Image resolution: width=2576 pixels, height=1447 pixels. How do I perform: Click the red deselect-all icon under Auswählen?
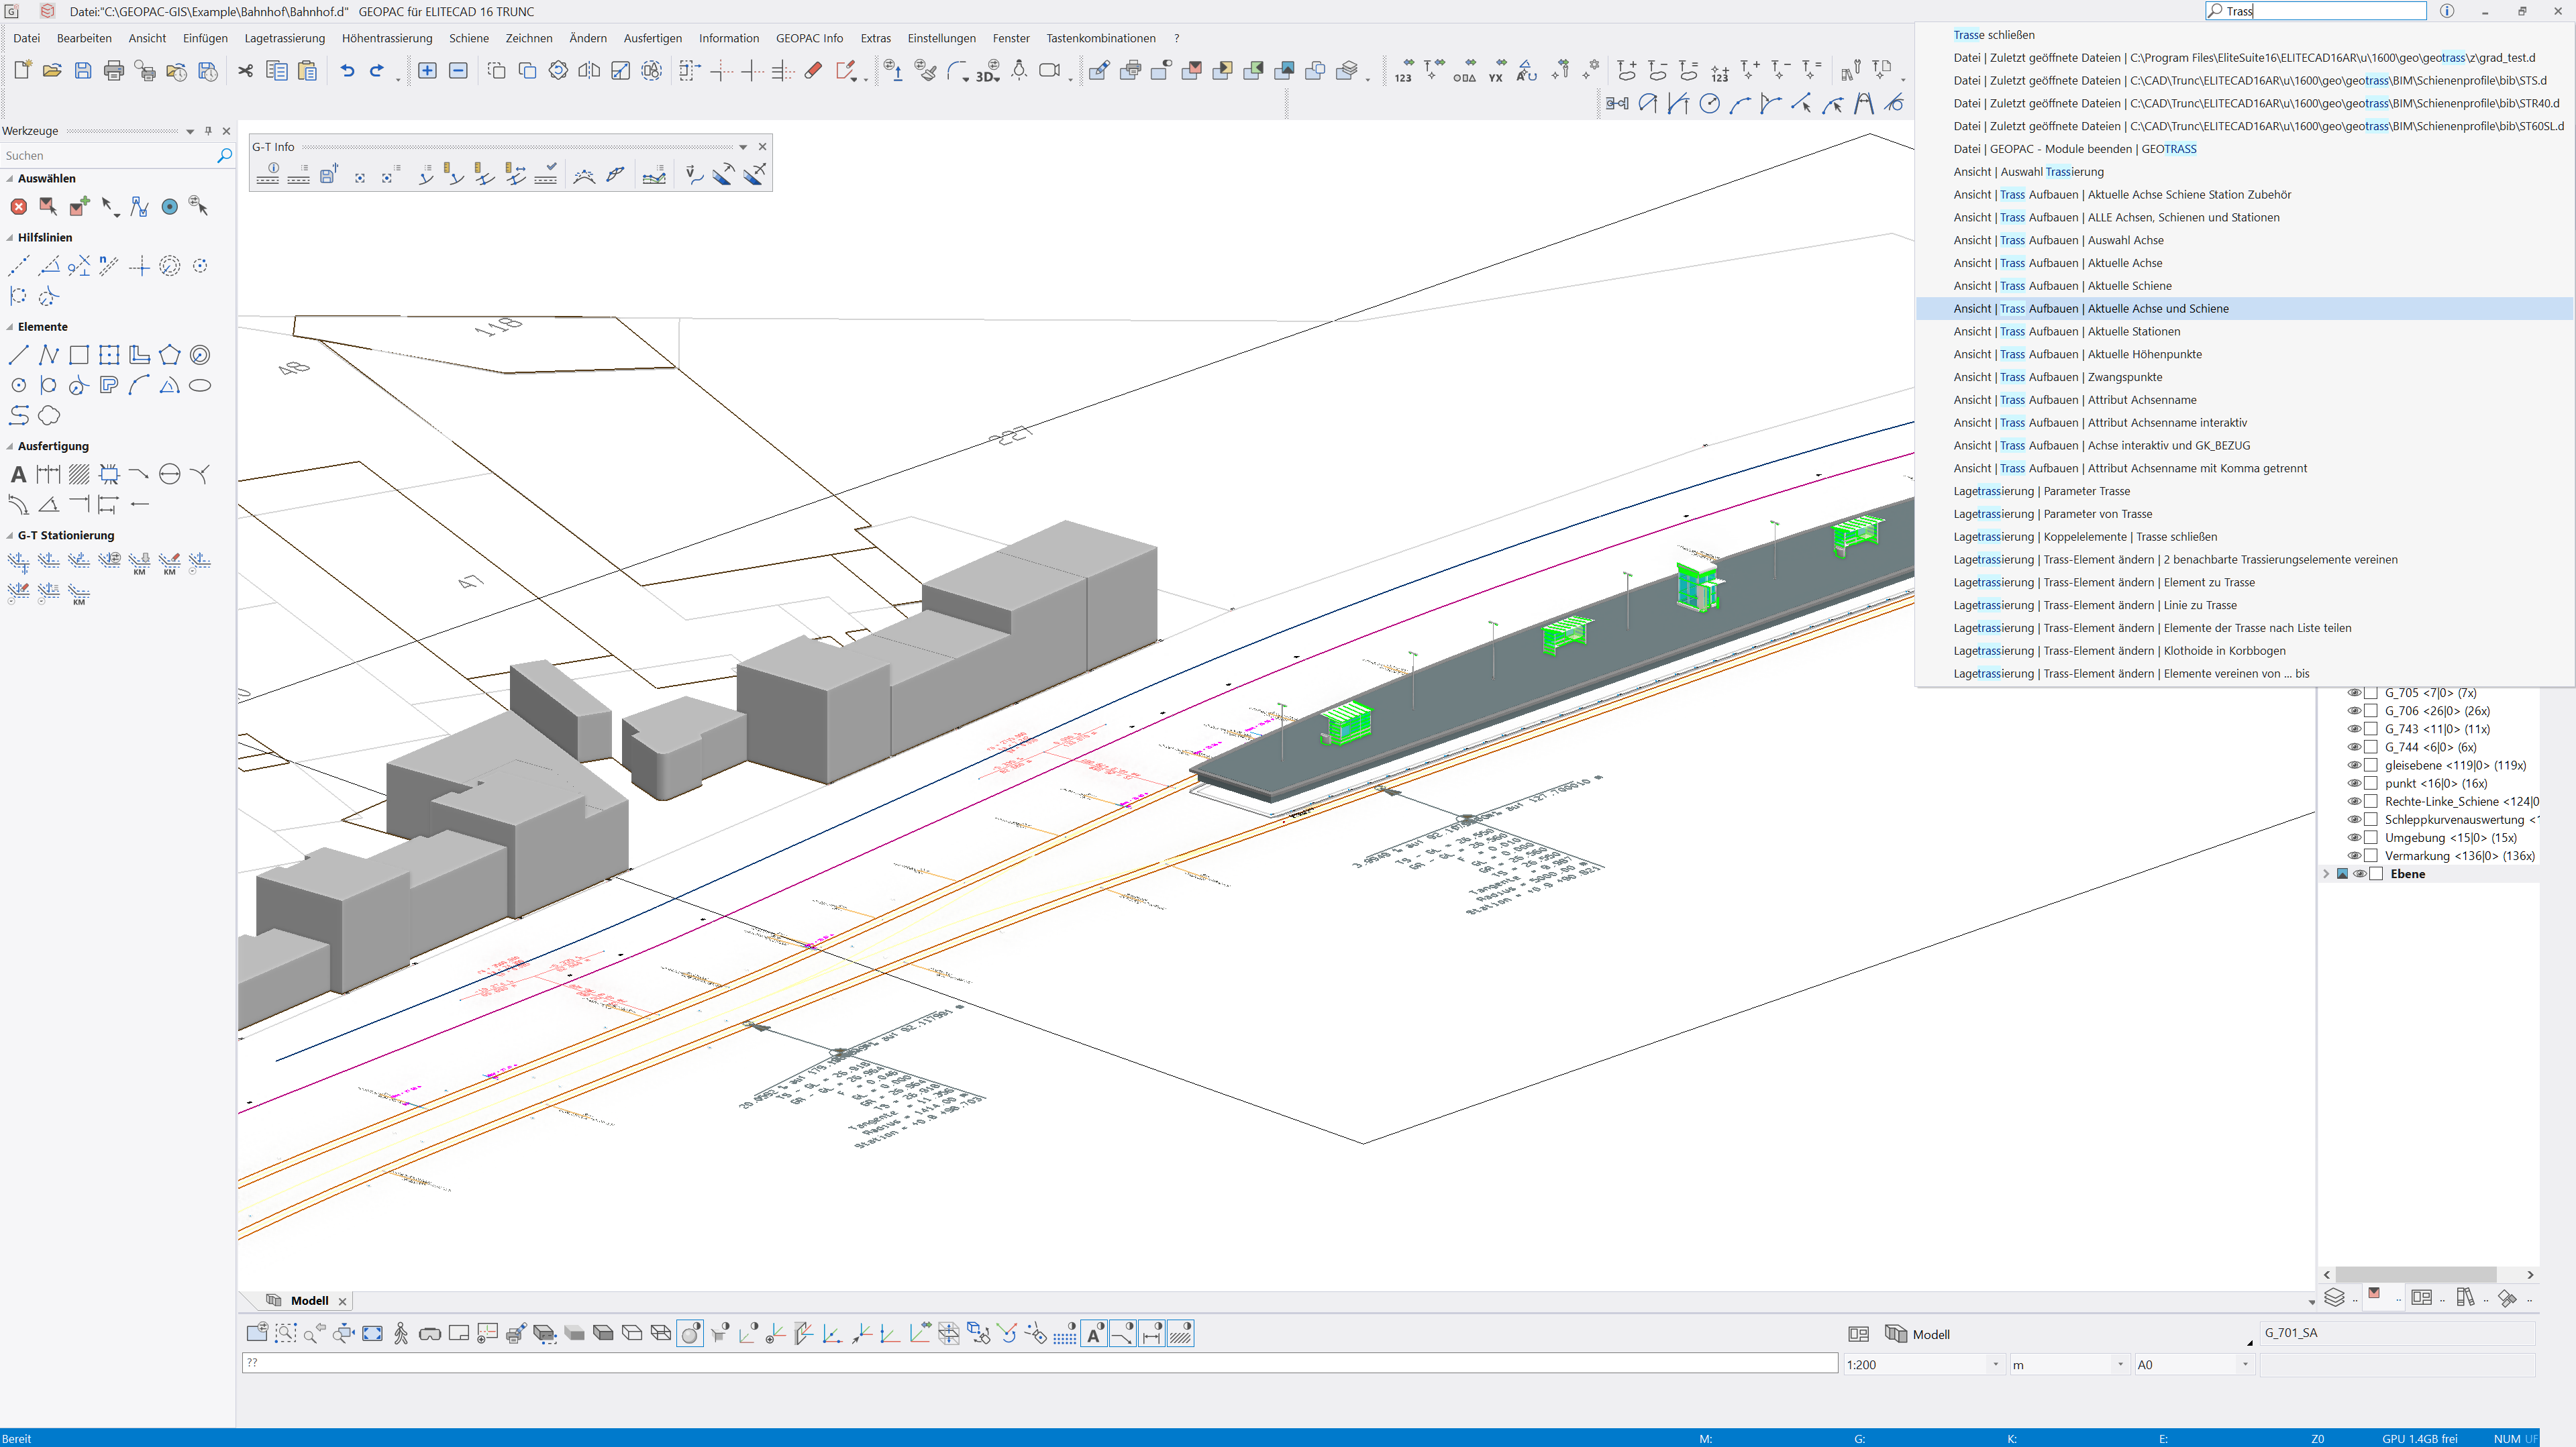[x=18, y=207]
